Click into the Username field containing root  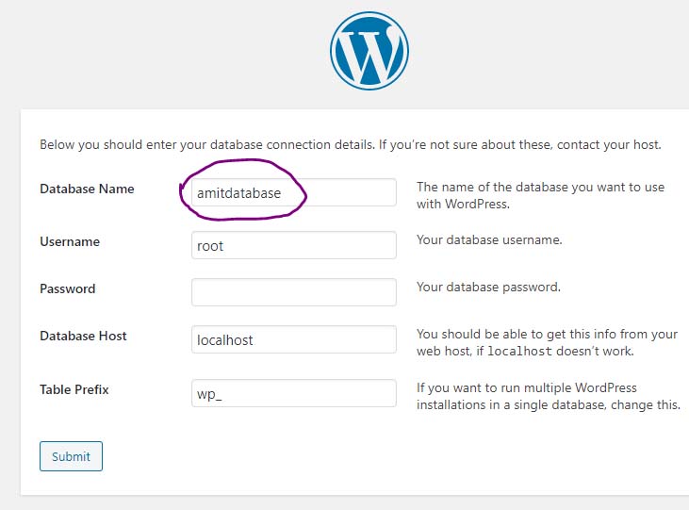coord(293,245)
